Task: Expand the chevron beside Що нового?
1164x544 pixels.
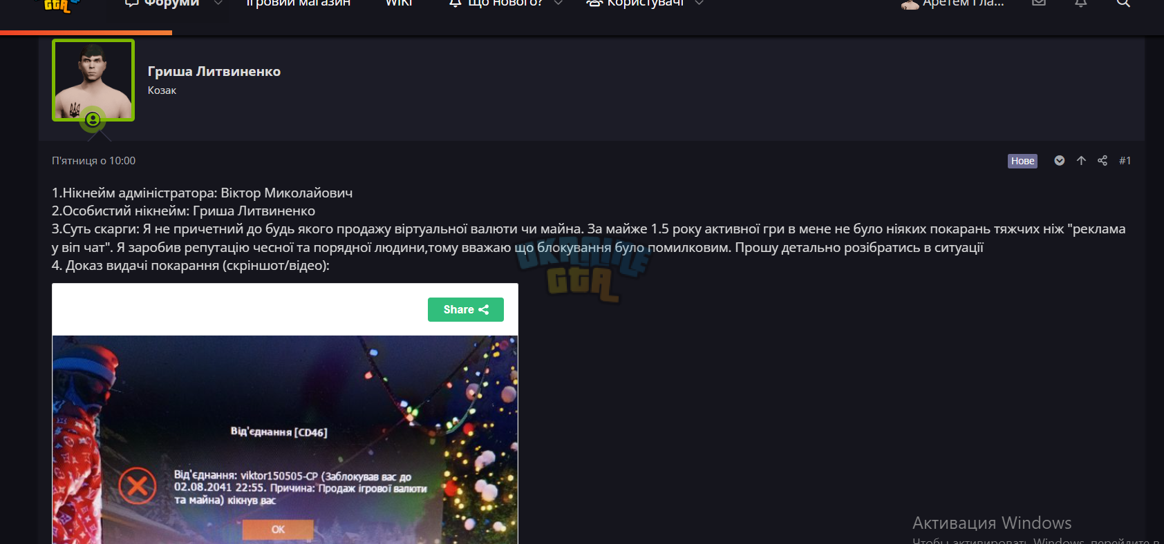Action: (558, 3)
